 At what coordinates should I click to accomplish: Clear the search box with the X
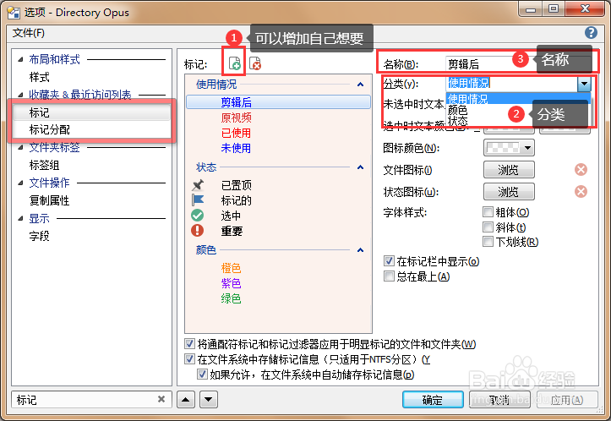[161, 399]
